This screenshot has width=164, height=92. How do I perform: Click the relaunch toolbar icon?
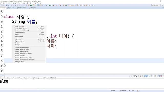tap(34, 5)
